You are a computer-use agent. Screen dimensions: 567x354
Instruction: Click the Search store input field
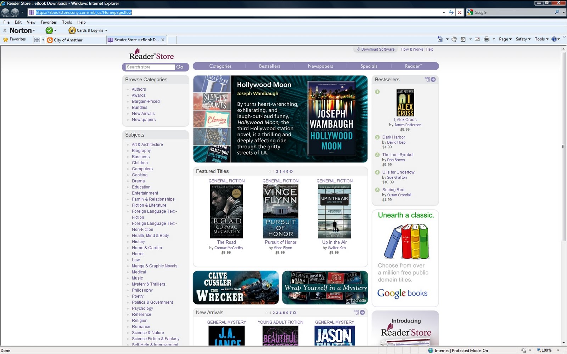pos(150,67)
